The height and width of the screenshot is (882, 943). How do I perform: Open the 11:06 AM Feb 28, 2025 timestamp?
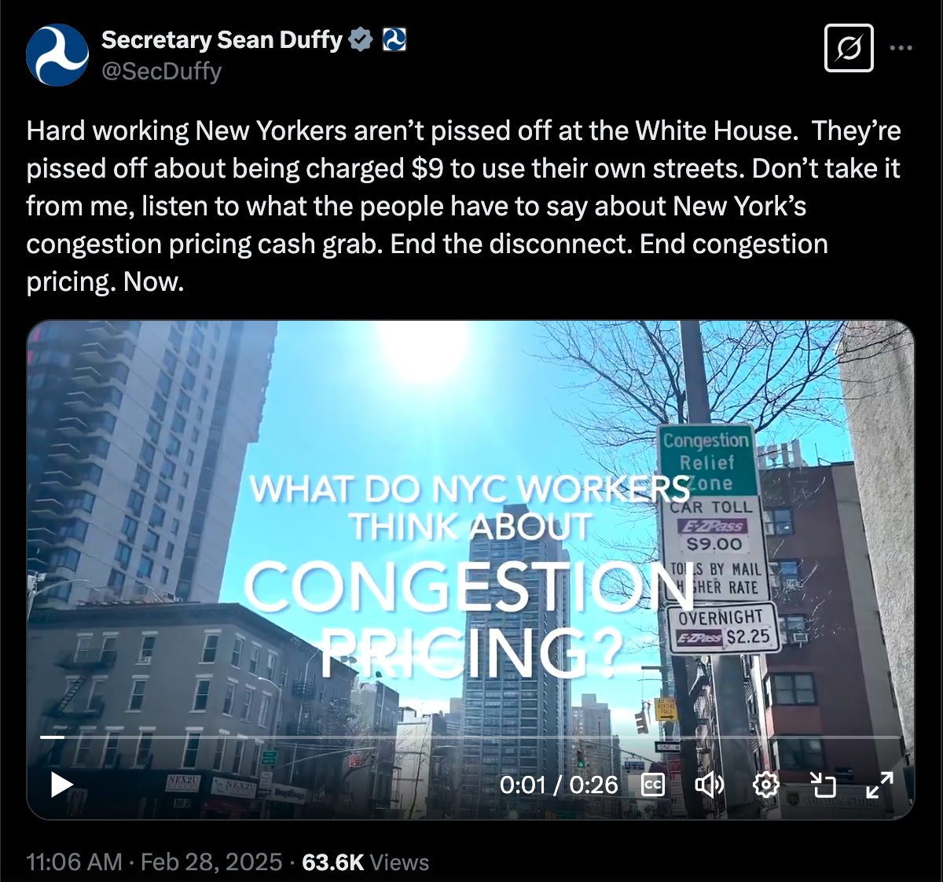pos(154,862)
